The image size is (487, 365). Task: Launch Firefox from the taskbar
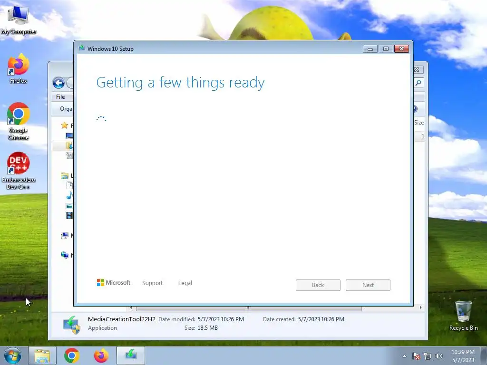[101, 356]
